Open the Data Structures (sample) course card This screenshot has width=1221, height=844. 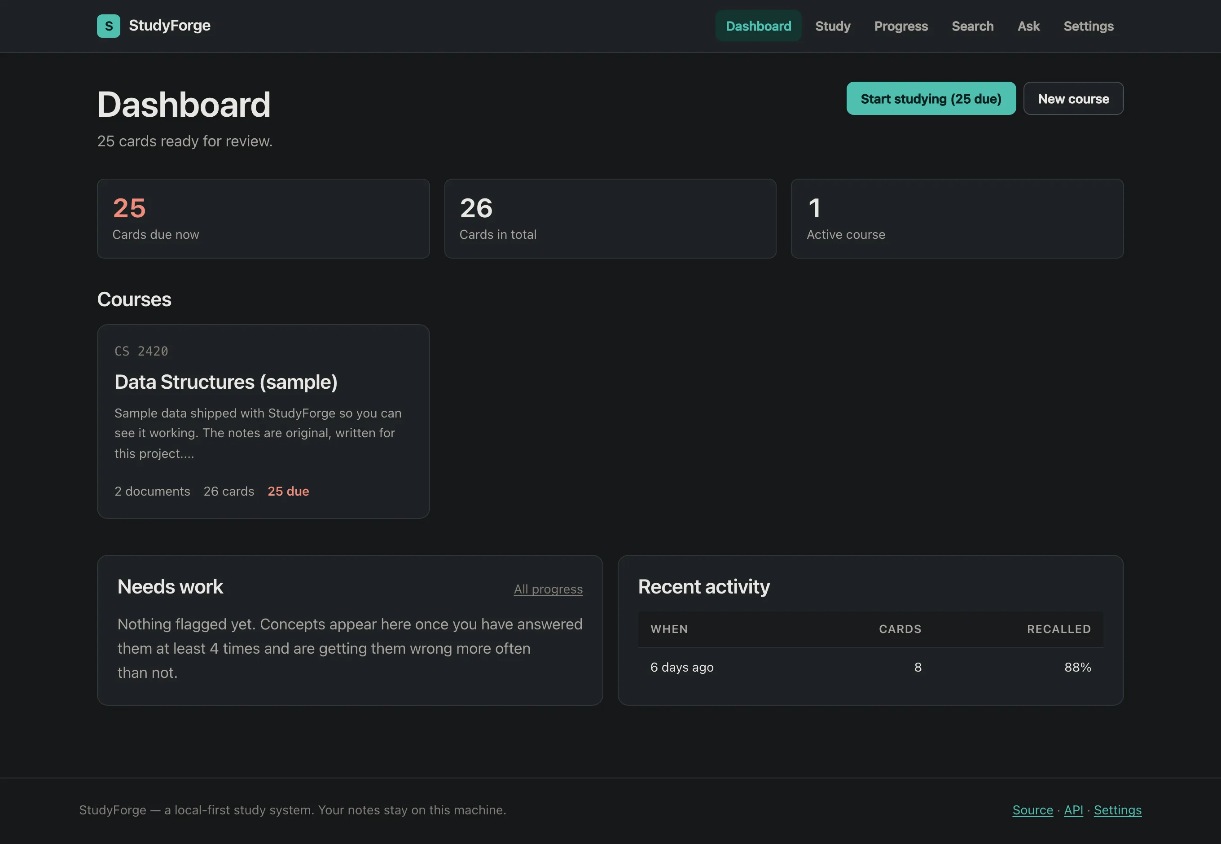(264, 422)
